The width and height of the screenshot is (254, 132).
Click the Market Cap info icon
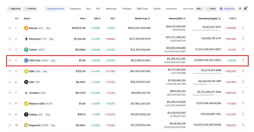[x=149, y=19]
